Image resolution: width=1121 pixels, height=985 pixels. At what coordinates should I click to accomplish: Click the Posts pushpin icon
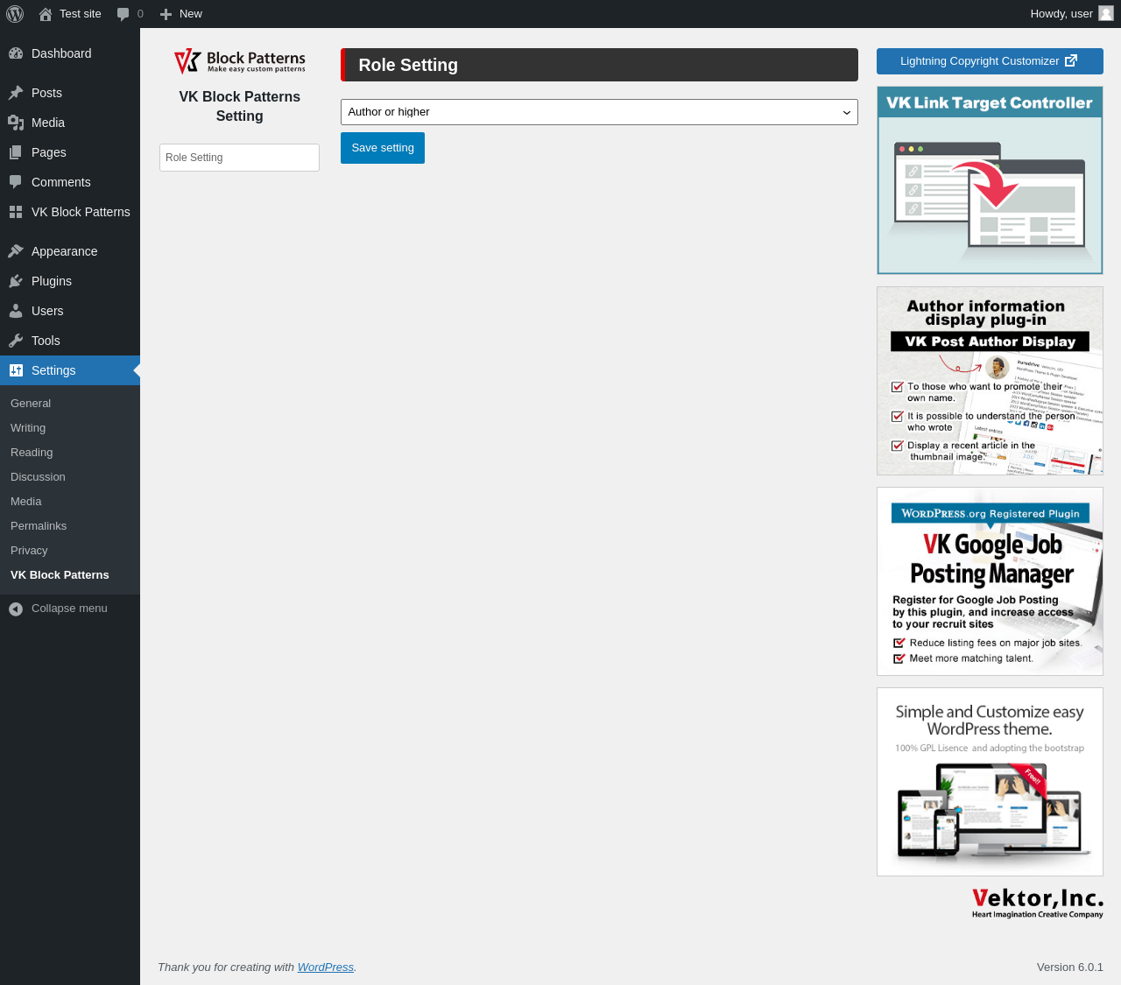pyautogui.click(x=16, y=93)
